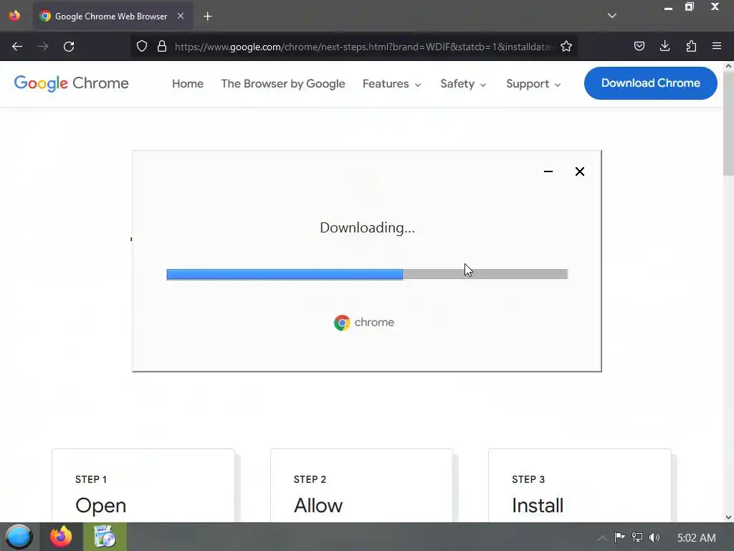The image size is (734, 551).
Task: Expand the Support dropdown menu
Action: pyautogui.click(x=533, y=84)
